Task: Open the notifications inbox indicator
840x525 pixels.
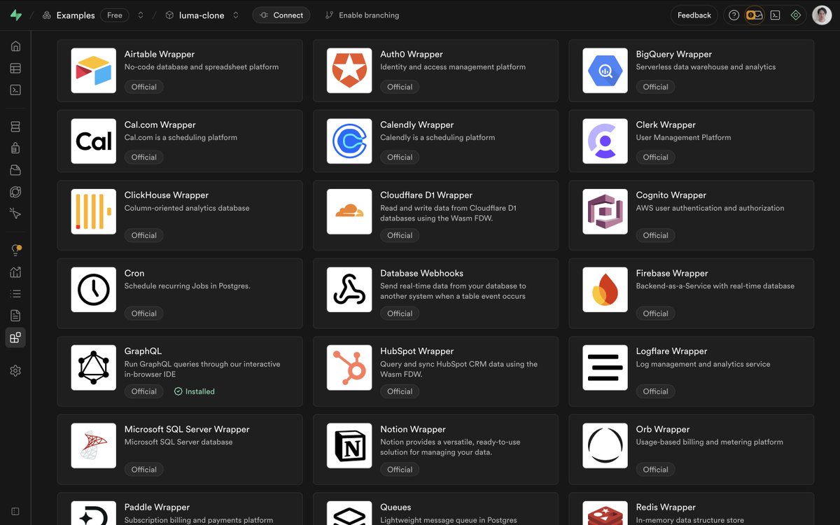Action: (x=754, y=15)
